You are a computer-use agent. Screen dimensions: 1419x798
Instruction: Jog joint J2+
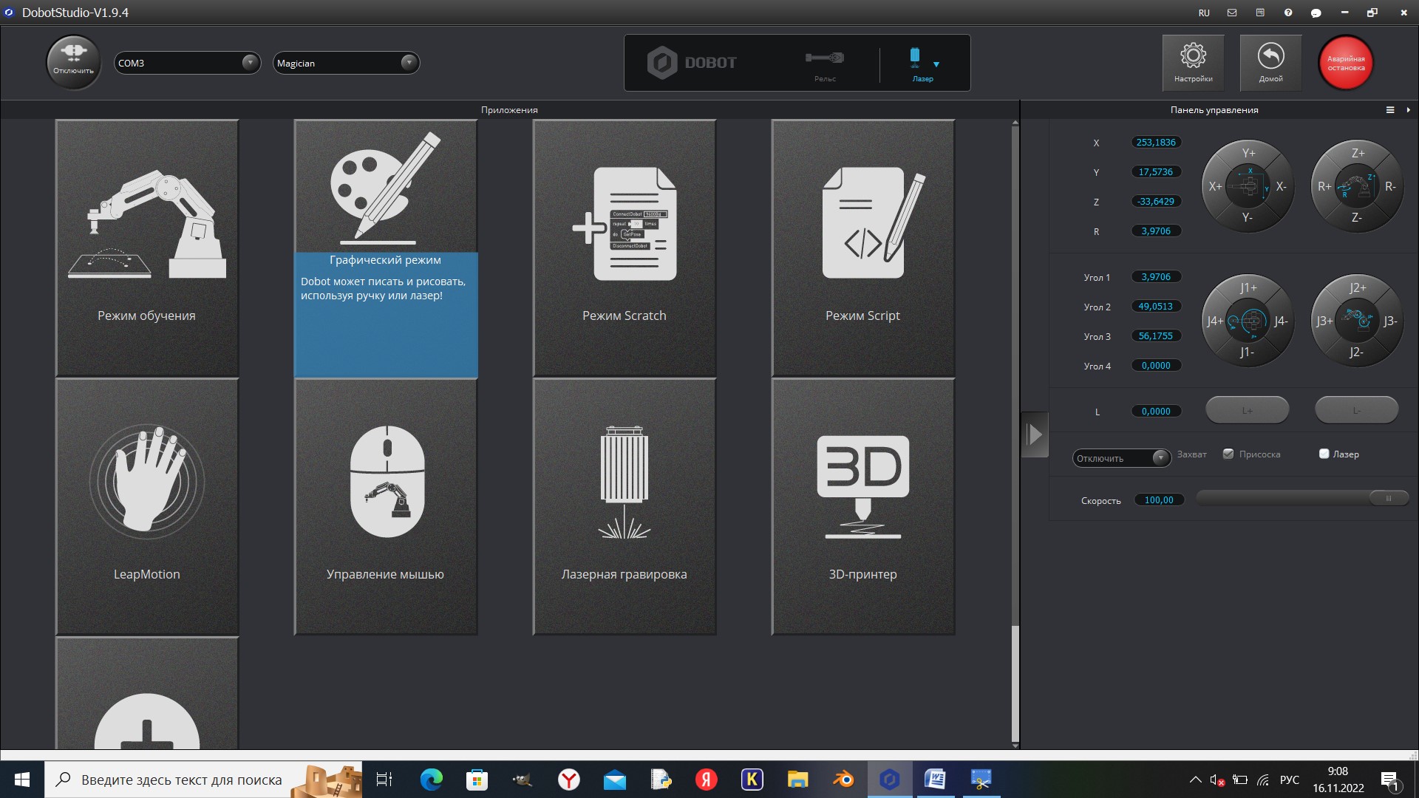1358,287
